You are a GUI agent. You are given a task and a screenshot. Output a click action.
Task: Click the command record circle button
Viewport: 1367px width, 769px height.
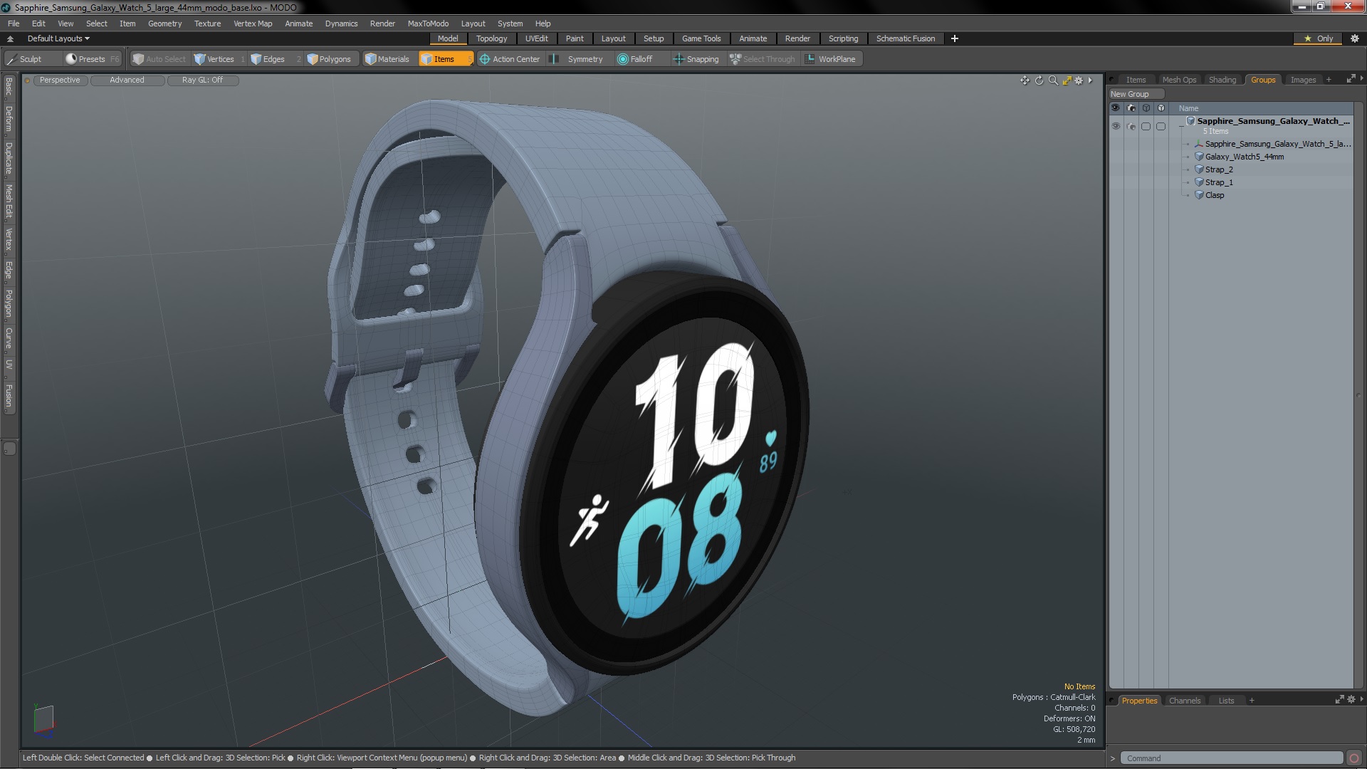(x=1354, y=758)
